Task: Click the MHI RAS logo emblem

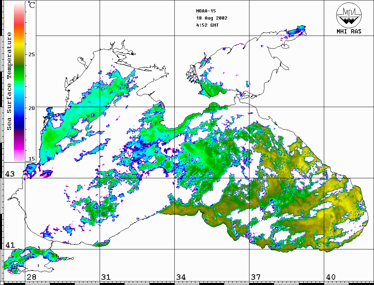Action: [349, 15]
